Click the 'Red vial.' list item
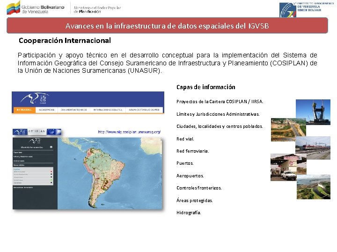This screenshot has height=252, width=337. pos(185,139)
